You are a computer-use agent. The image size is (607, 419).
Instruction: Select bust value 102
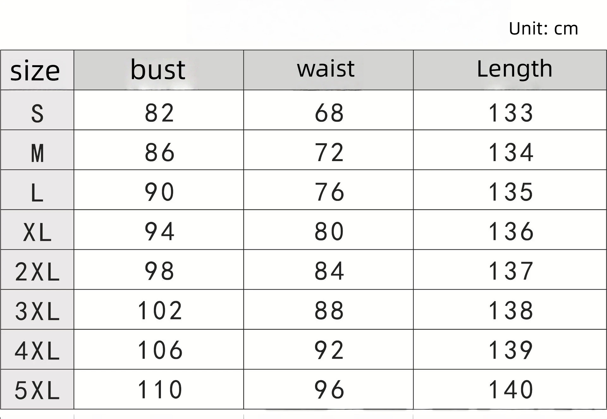(x=160, y=310)
